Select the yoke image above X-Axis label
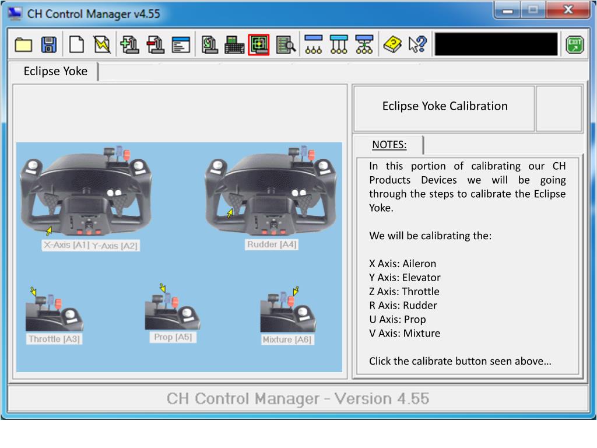 pyautogui.click(x=86, y=191)
